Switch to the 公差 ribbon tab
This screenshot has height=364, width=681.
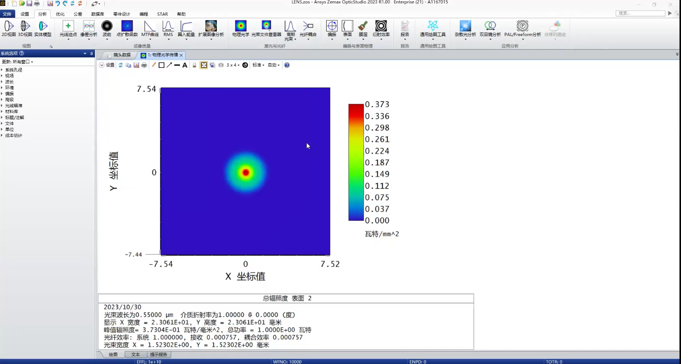(x=78, y=14)
